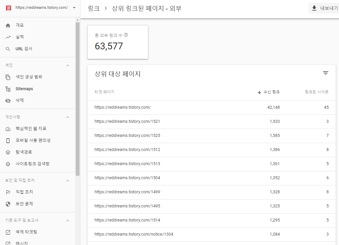The height and width of the screenshot is (245, 339).
Task: Click the layers icon beside 탐색경로
Action: click(8, 152)
